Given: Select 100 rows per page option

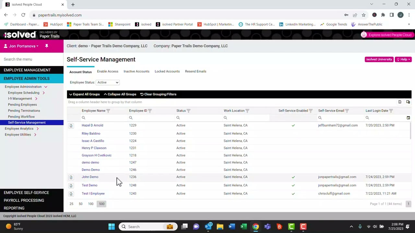Looking at the screenshot, I should point(91,204).
